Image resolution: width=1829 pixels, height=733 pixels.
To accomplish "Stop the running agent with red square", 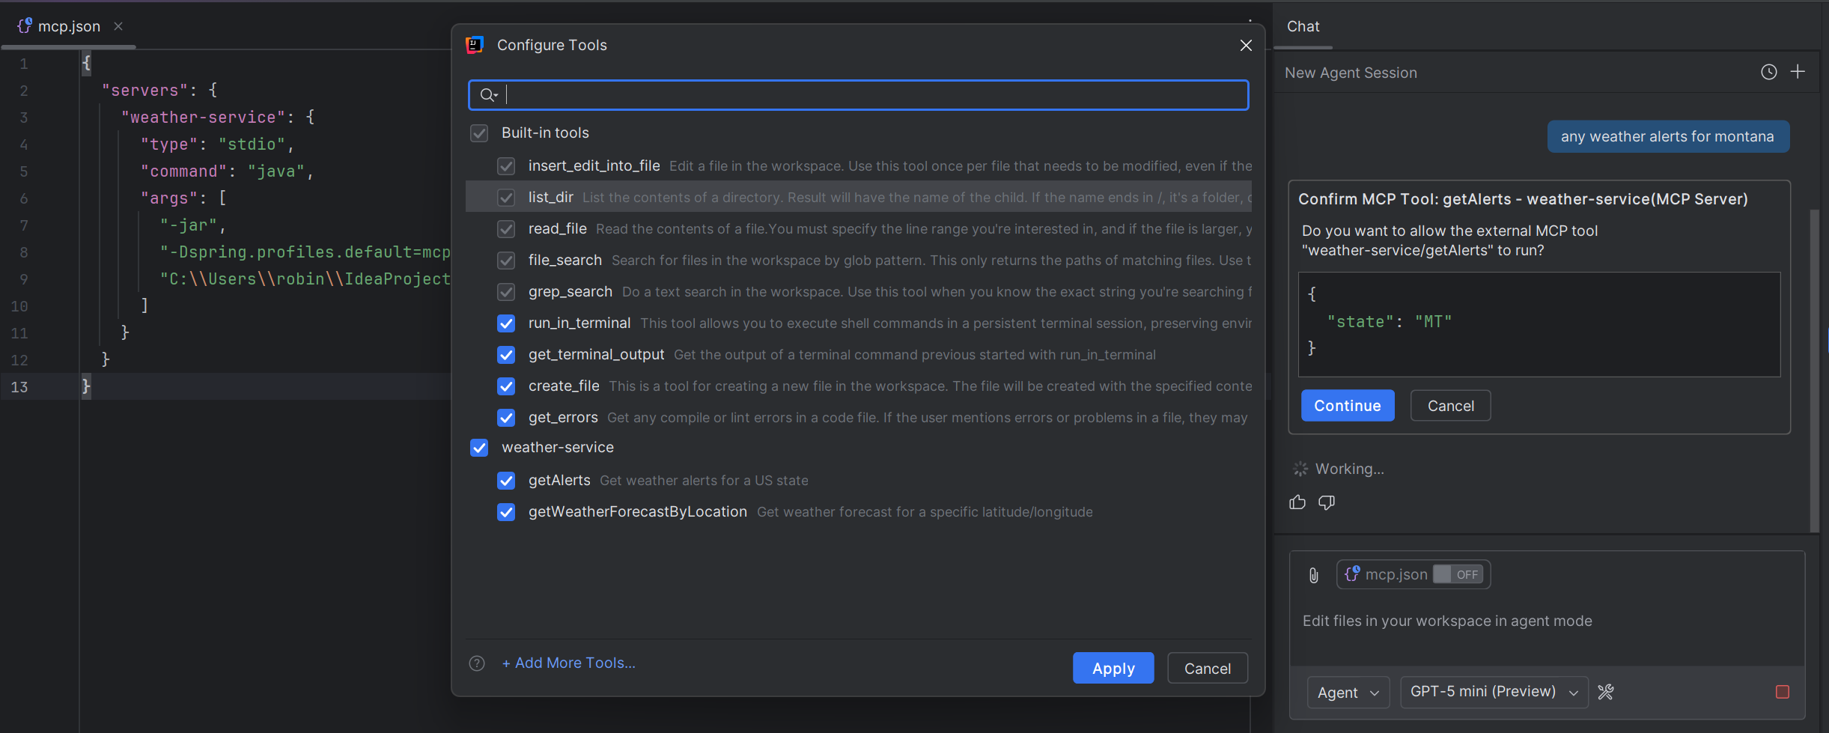I will [x=1783, y=692].
